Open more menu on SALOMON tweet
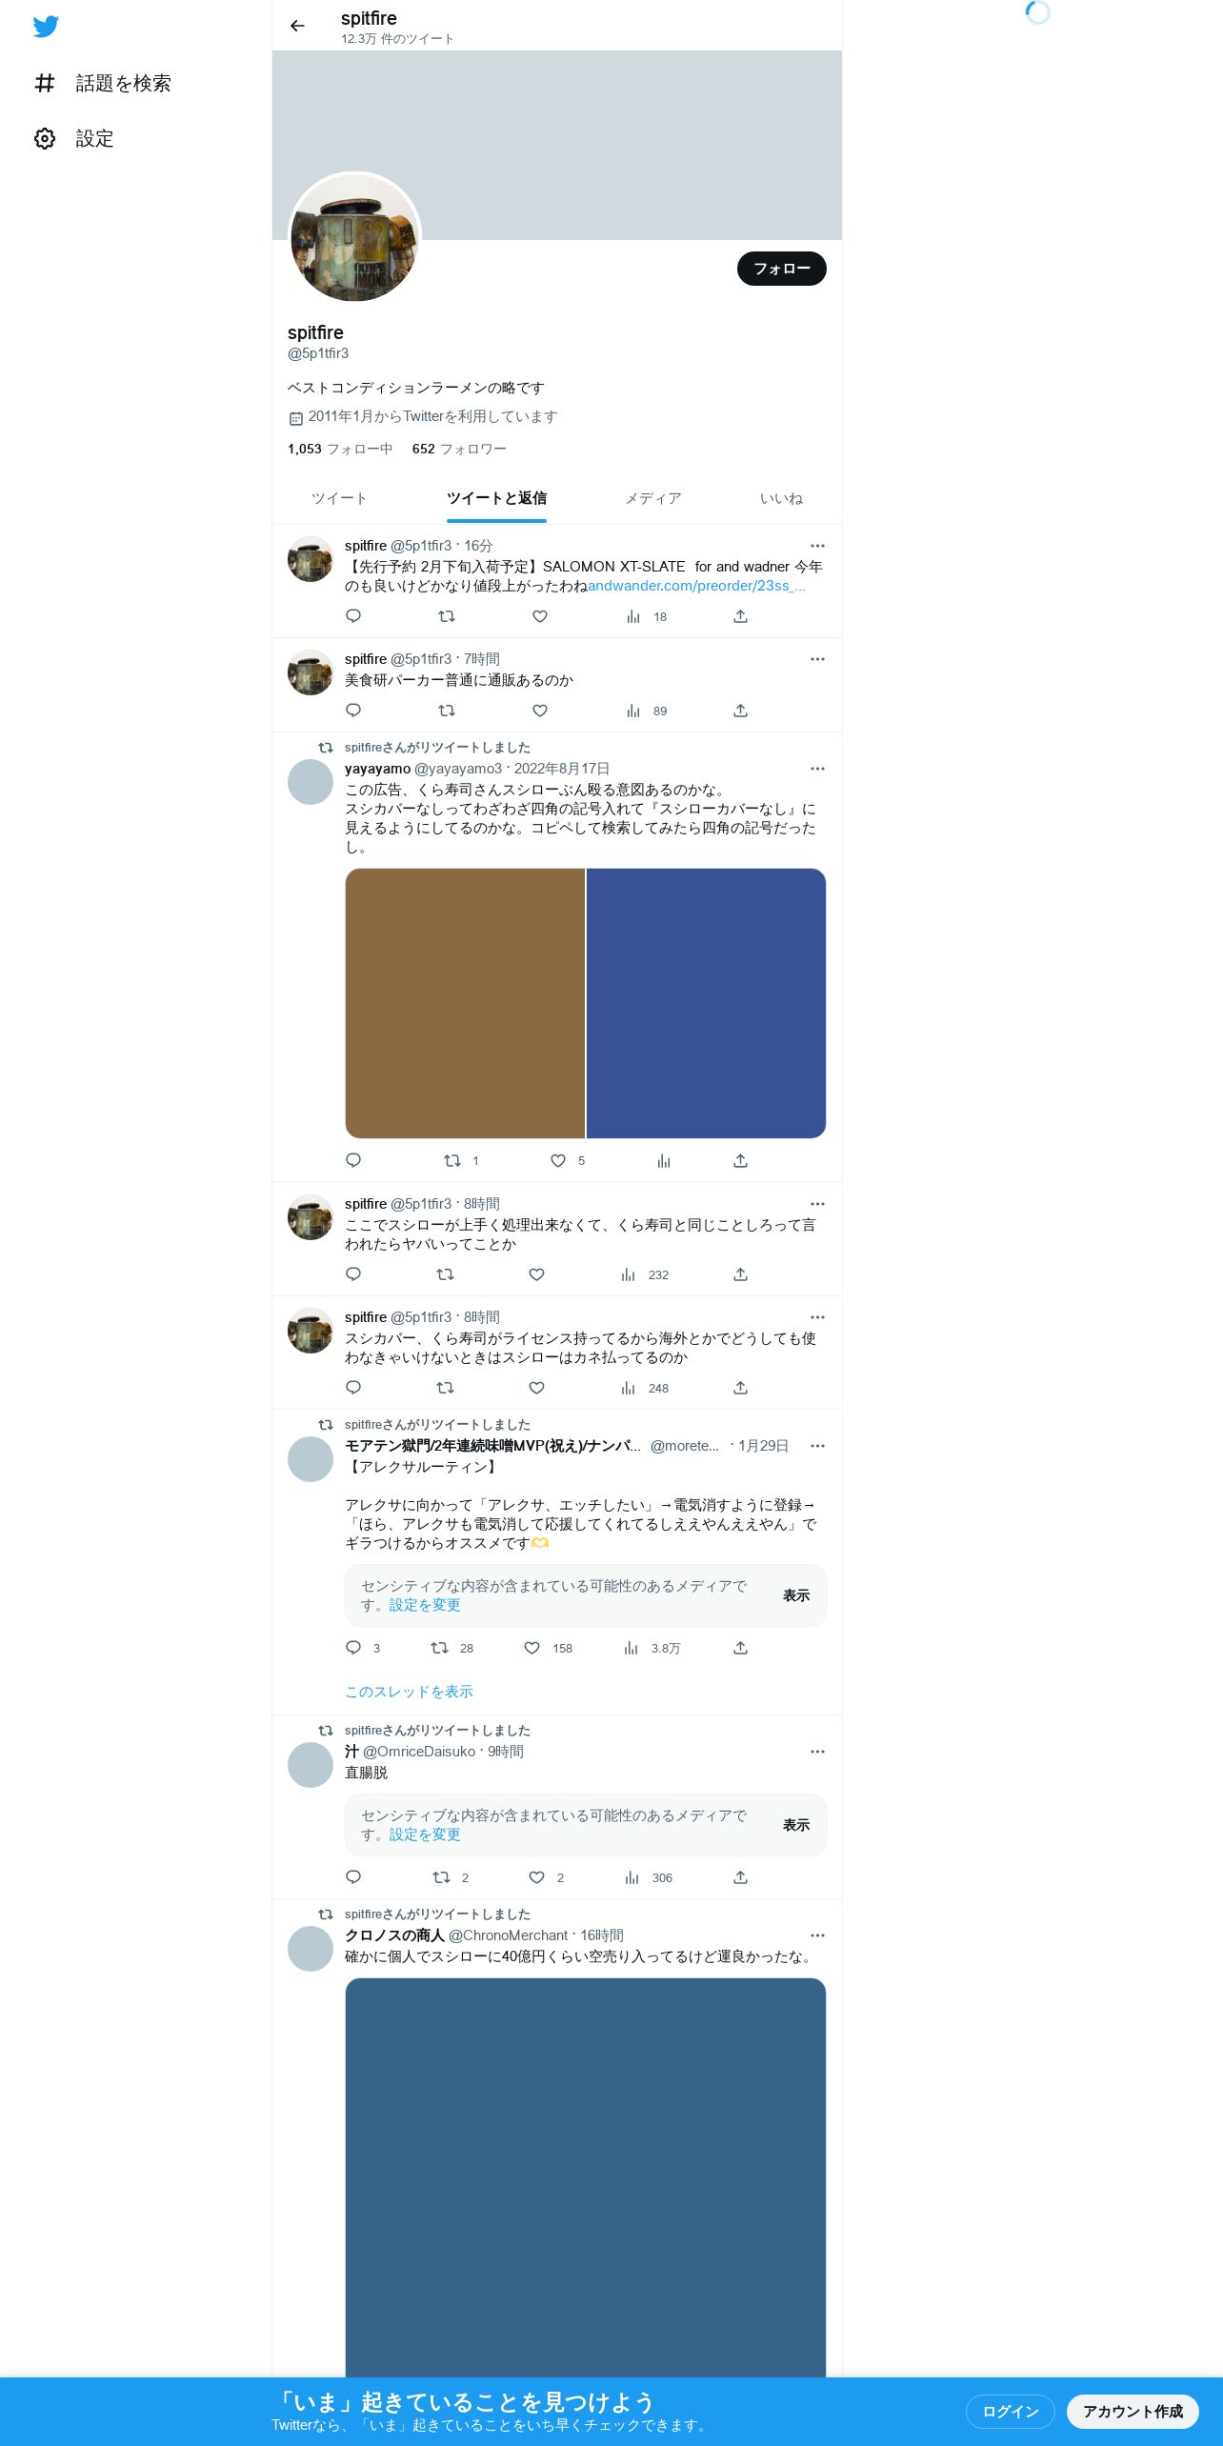Screen dimensions: 1223x2446 coord(817,546)
